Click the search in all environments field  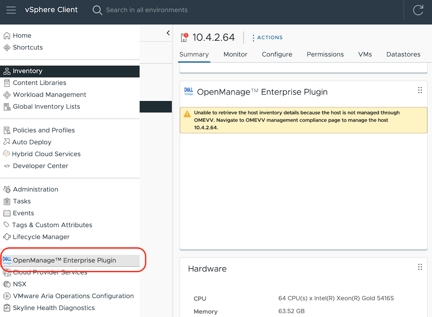146,10
